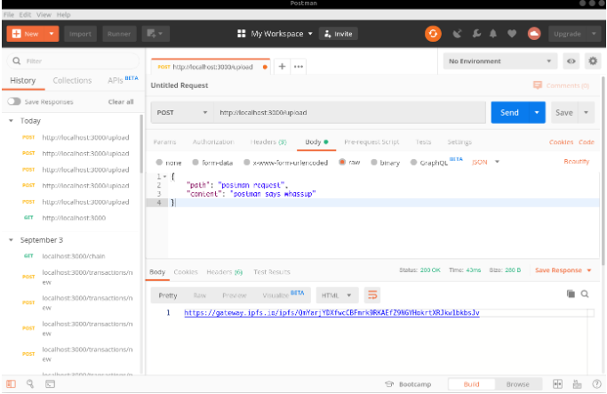This screenshot has height=394, width=607.
Task: Open the request Headers (9) tab
Action: [x=268, y=141]
